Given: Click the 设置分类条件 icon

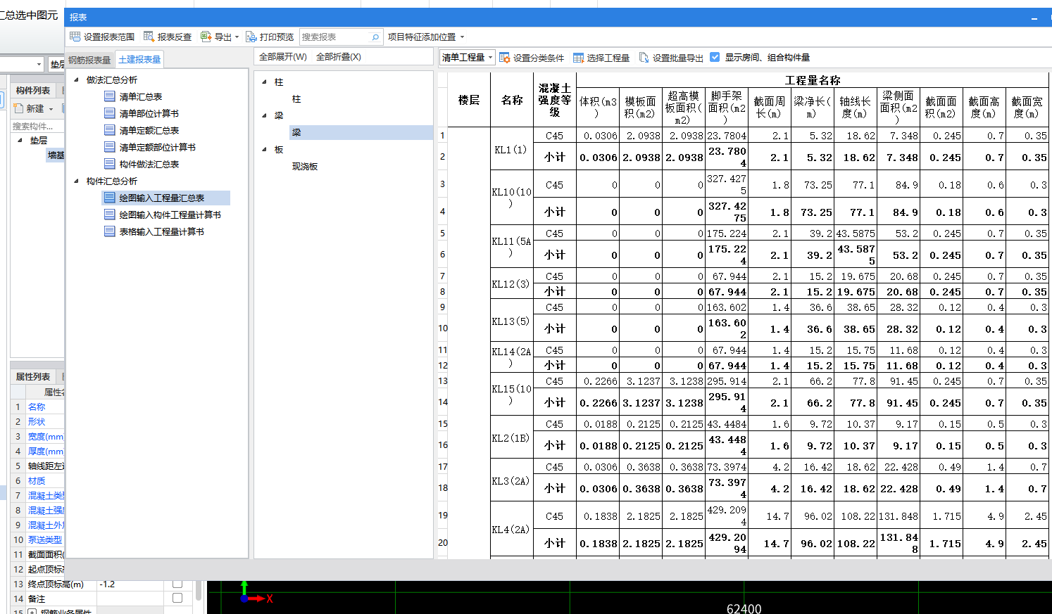Looking at the screenshot, I should (x=505, y=58).
